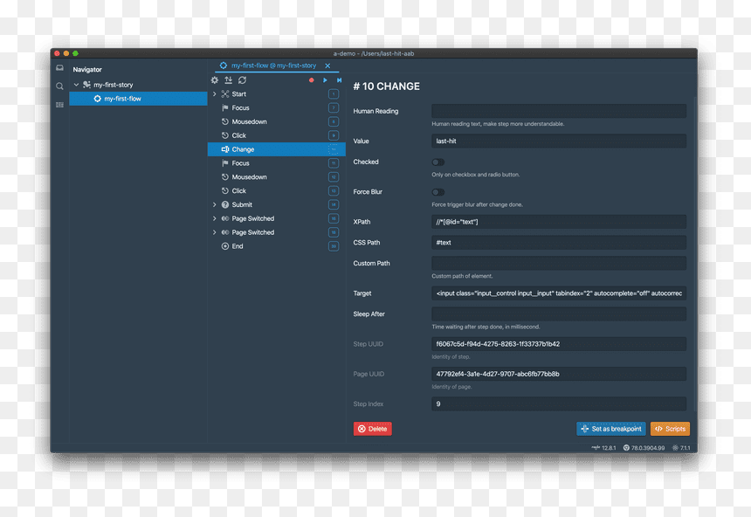Select the End step

[x=277, y=246]
